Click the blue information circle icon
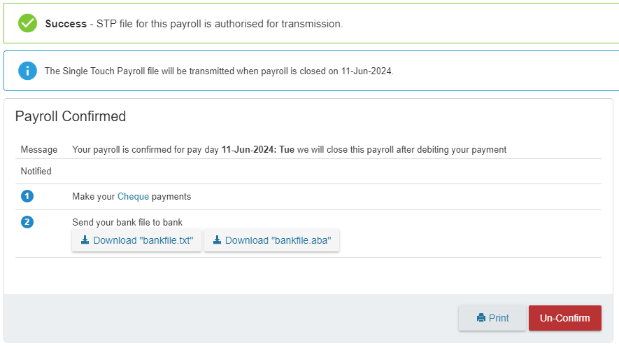 (x=28, y=71)
